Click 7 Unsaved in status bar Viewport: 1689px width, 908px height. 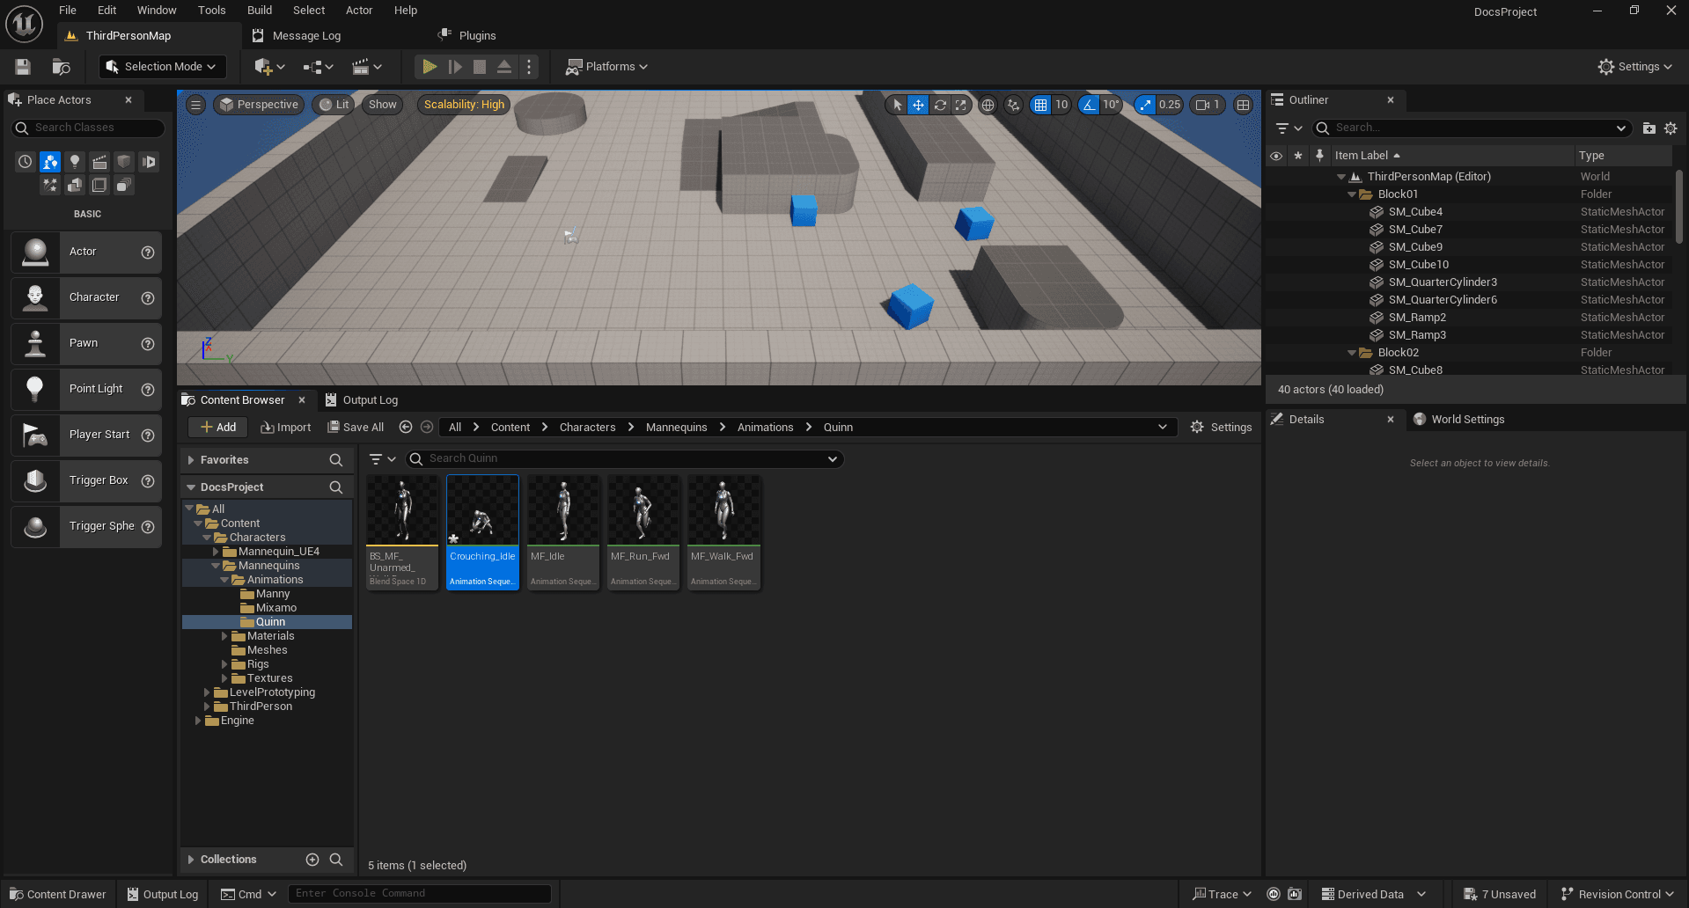coord(1500,895)
